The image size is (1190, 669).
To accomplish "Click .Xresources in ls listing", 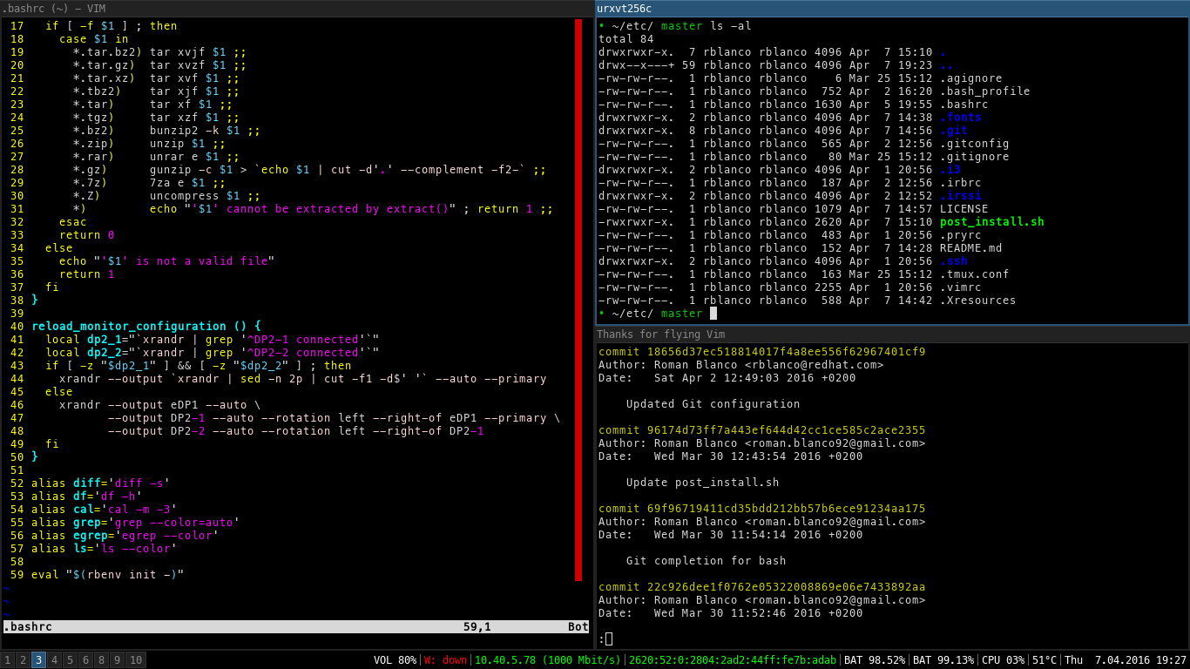I will [978, 301].
